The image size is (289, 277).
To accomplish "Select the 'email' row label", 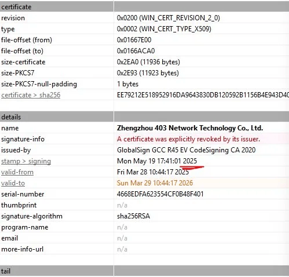I will pyautogui.click(x=9, y=238).
